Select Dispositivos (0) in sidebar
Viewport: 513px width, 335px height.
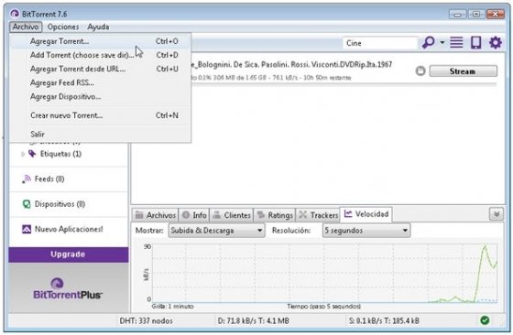[60, 204]
